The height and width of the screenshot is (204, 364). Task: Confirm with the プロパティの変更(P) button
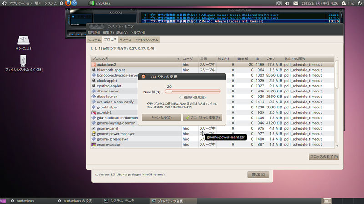pos(202,117)
